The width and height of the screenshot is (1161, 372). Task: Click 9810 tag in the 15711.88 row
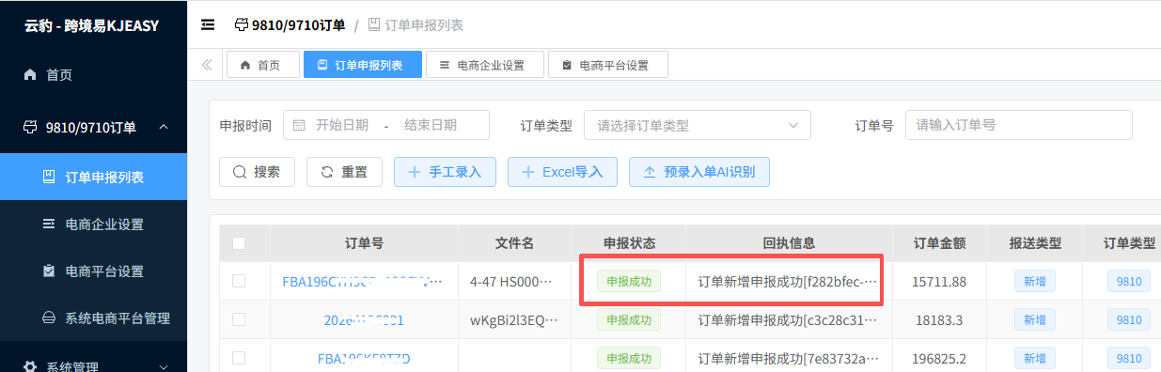pyautogui.click(x=1128, y=281)
